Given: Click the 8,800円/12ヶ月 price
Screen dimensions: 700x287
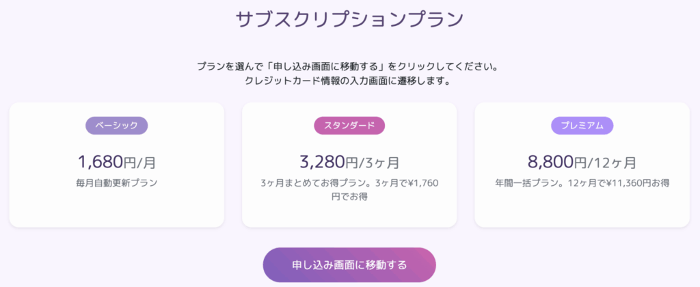Looking at the screenshot, I should tap(582, 163).
